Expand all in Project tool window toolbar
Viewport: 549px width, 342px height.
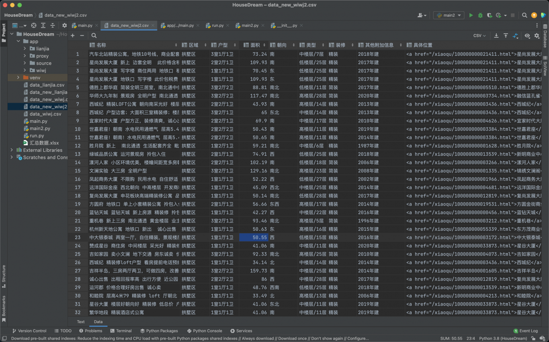pyautogui.click(x=43, y=25)
